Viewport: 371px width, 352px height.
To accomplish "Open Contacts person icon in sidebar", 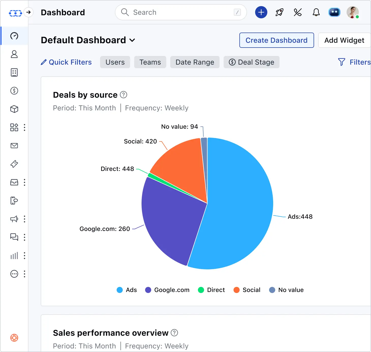I will click(14, 54).
